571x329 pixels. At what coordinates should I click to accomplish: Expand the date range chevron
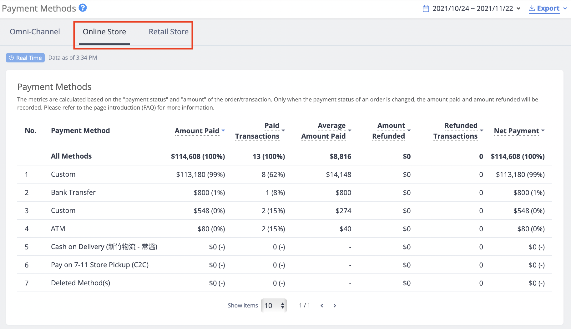pyautogui.click(x=518, y=8)
